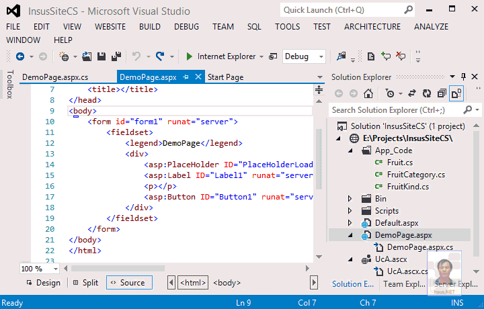Click the editor split-window handle icon
The image size is (484, 309).
click(x=319, y=90)
